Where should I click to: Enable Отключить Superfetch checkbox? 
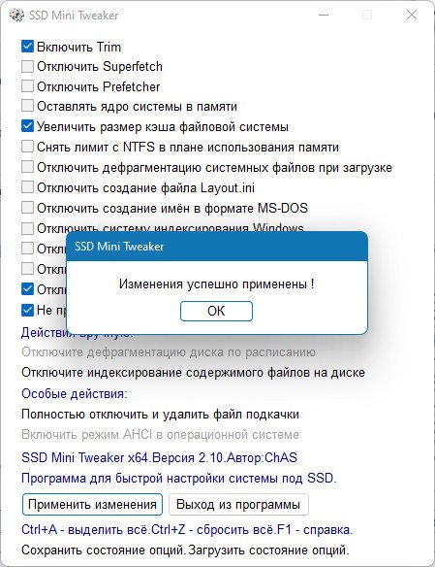click(x=27, y=67)
